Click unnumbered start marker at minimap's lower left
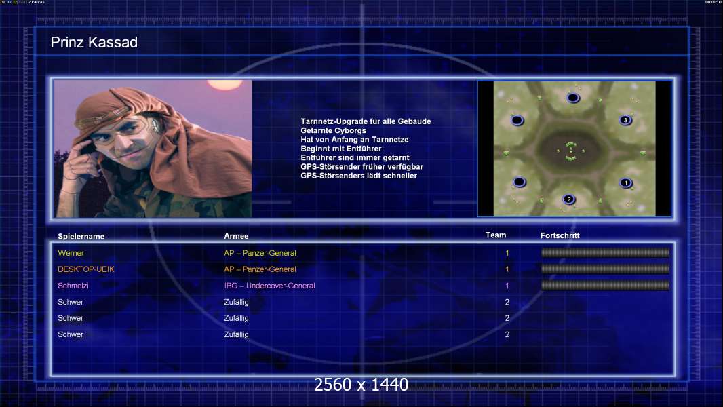Image resolution: width=723 pixels, height=407 pixels. [x=520, y=182]
